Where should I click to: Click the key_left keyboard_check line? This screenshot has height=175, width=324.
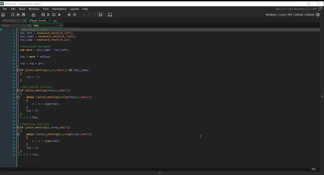tap(47, 33)
